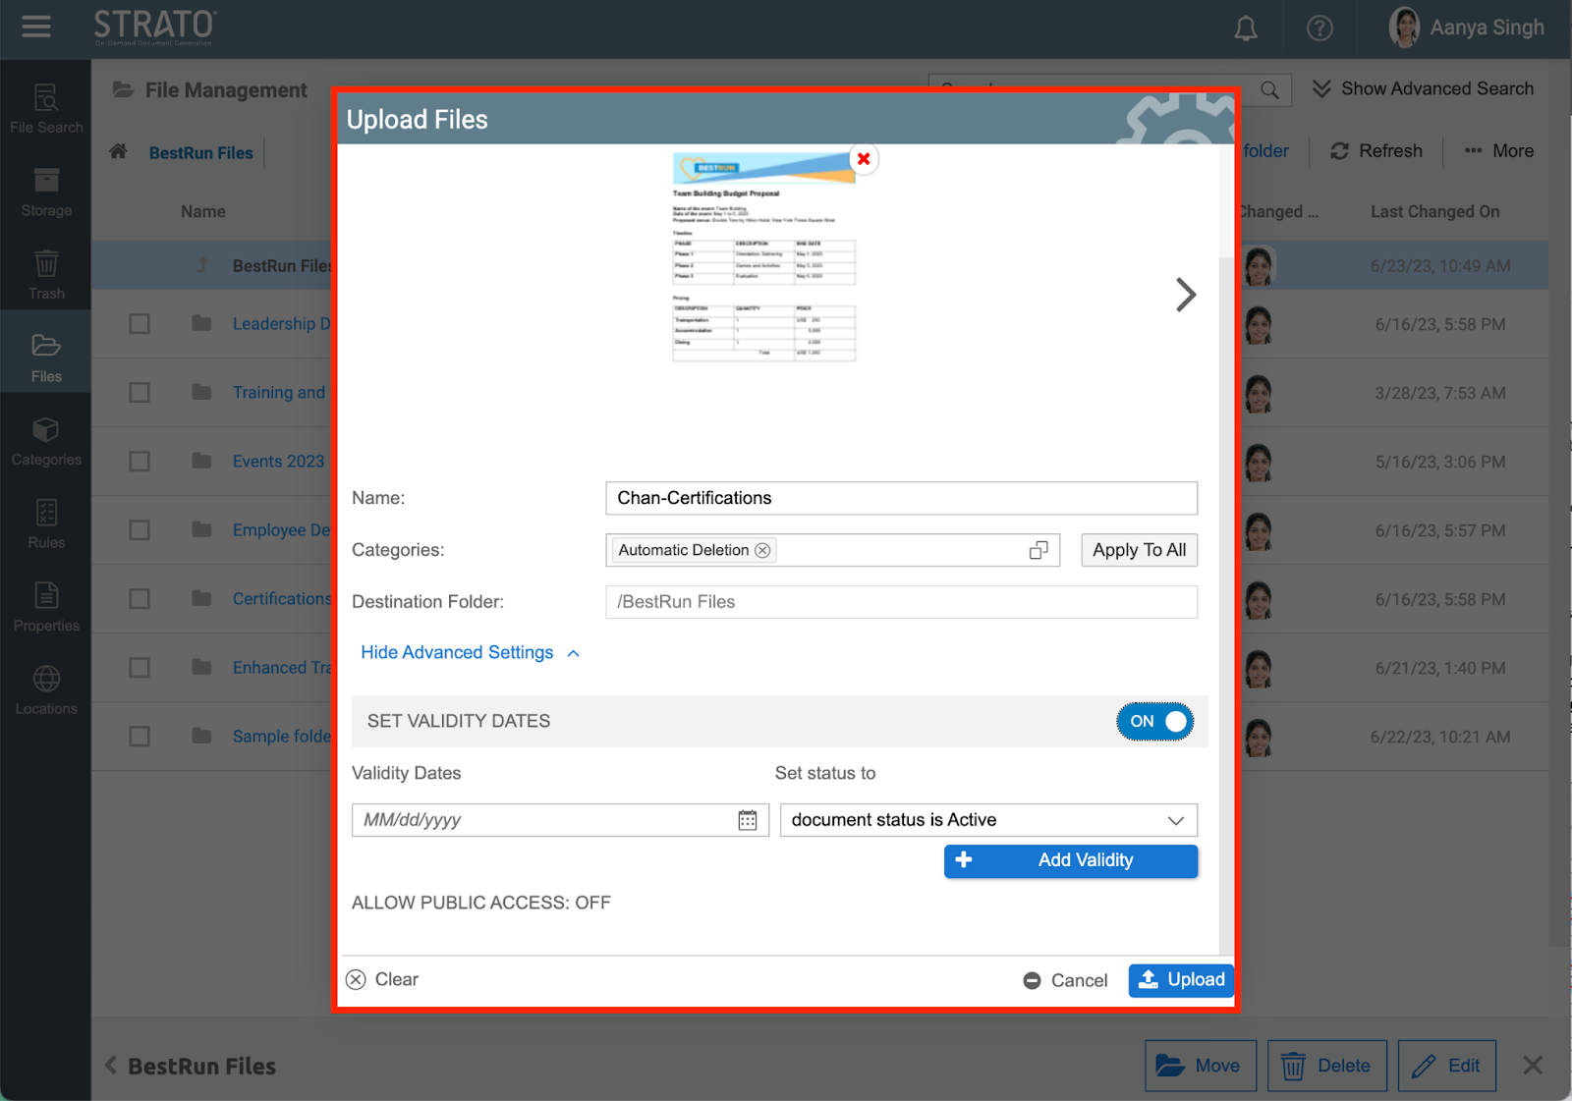Image resolution: width=1572 pixels, height=1101 pixels.
Task: Check the Events 2023 folder checkbox
Action: click(140, 462)
